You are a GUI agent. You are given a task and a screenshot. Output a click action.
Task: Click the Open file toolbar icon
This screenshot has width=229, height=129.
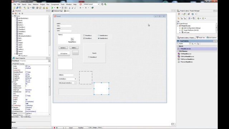[x=28, y=8]
